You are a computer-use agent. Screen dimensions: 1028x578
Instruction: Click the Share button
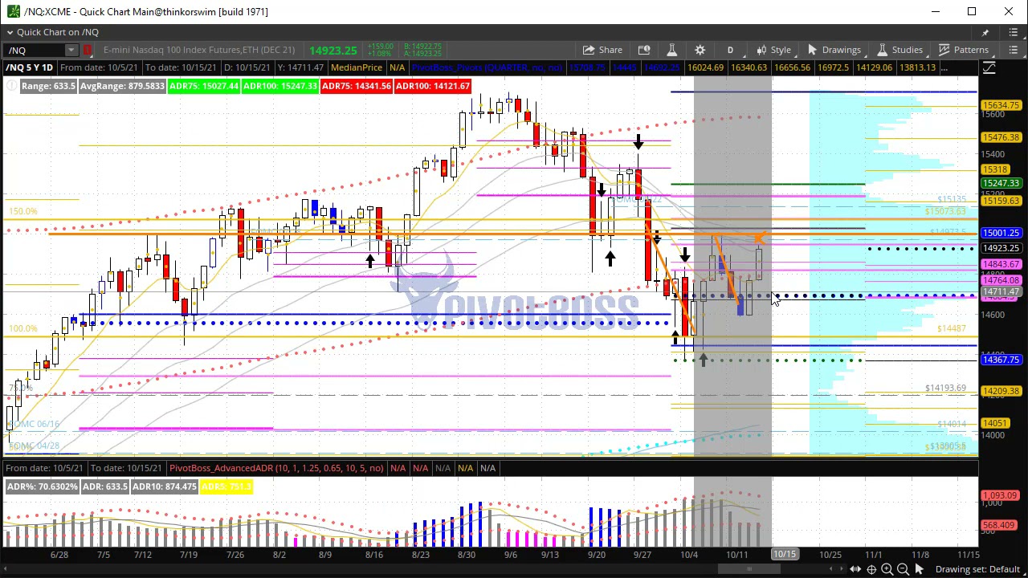point(602,50)
